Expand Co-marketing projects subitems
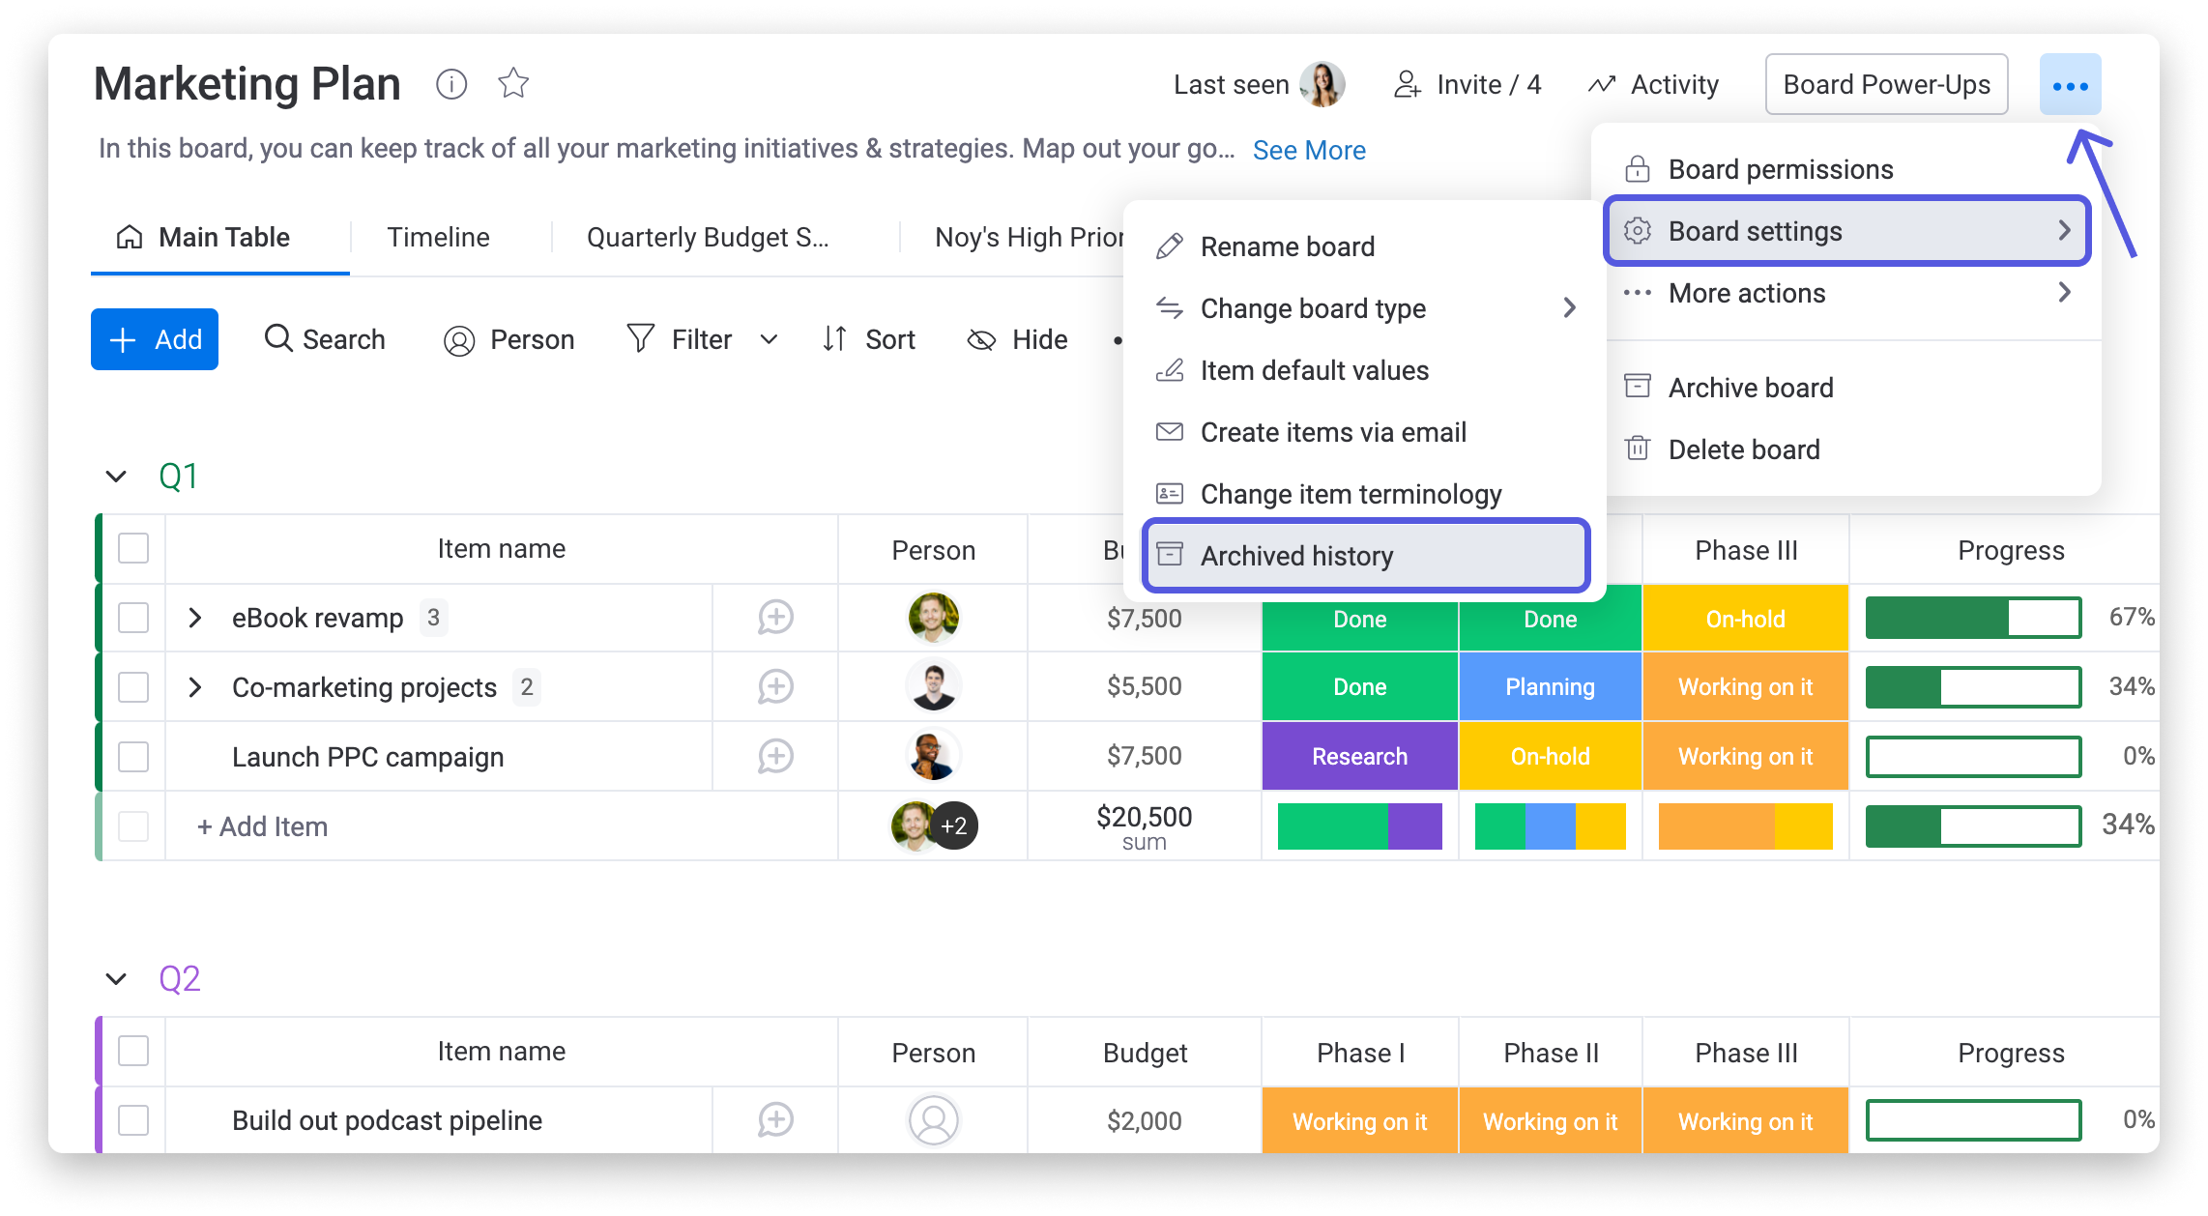 [195, 687]
